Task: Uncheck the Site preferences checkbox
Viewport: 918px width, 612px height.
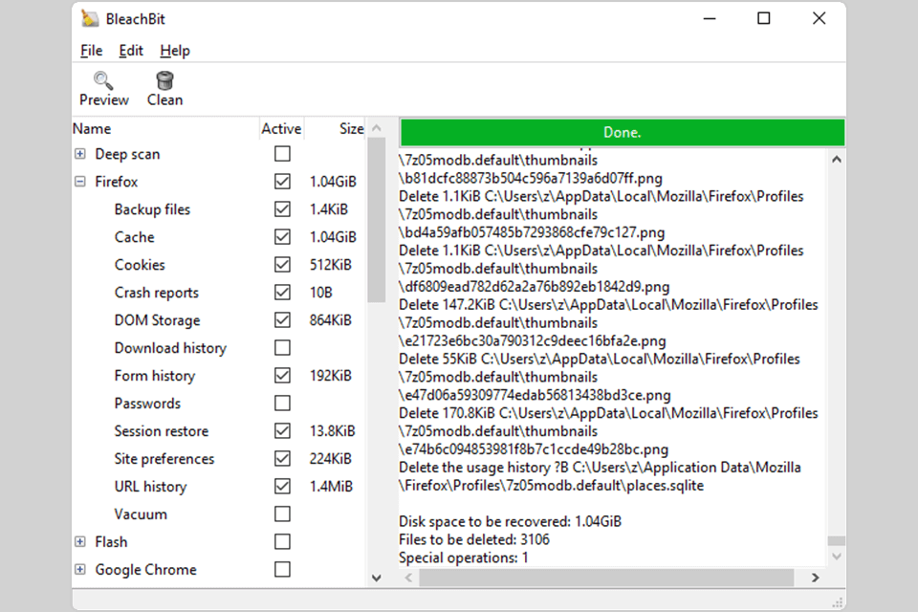Action: [282, 459]
